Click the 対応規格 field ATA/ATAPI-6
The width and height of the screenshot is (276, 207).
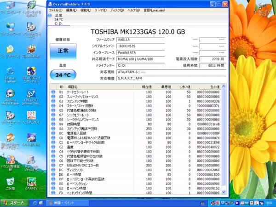point(171,72)
